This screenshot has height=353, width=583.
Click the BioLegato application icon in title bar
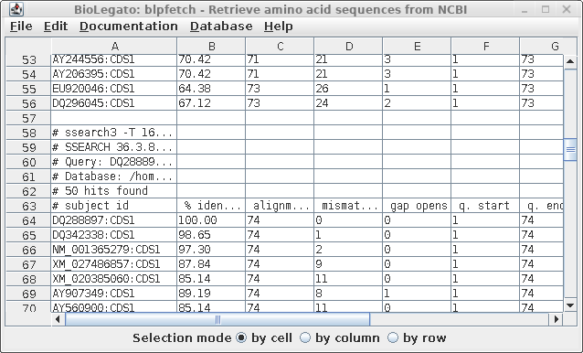pos(16,9)
